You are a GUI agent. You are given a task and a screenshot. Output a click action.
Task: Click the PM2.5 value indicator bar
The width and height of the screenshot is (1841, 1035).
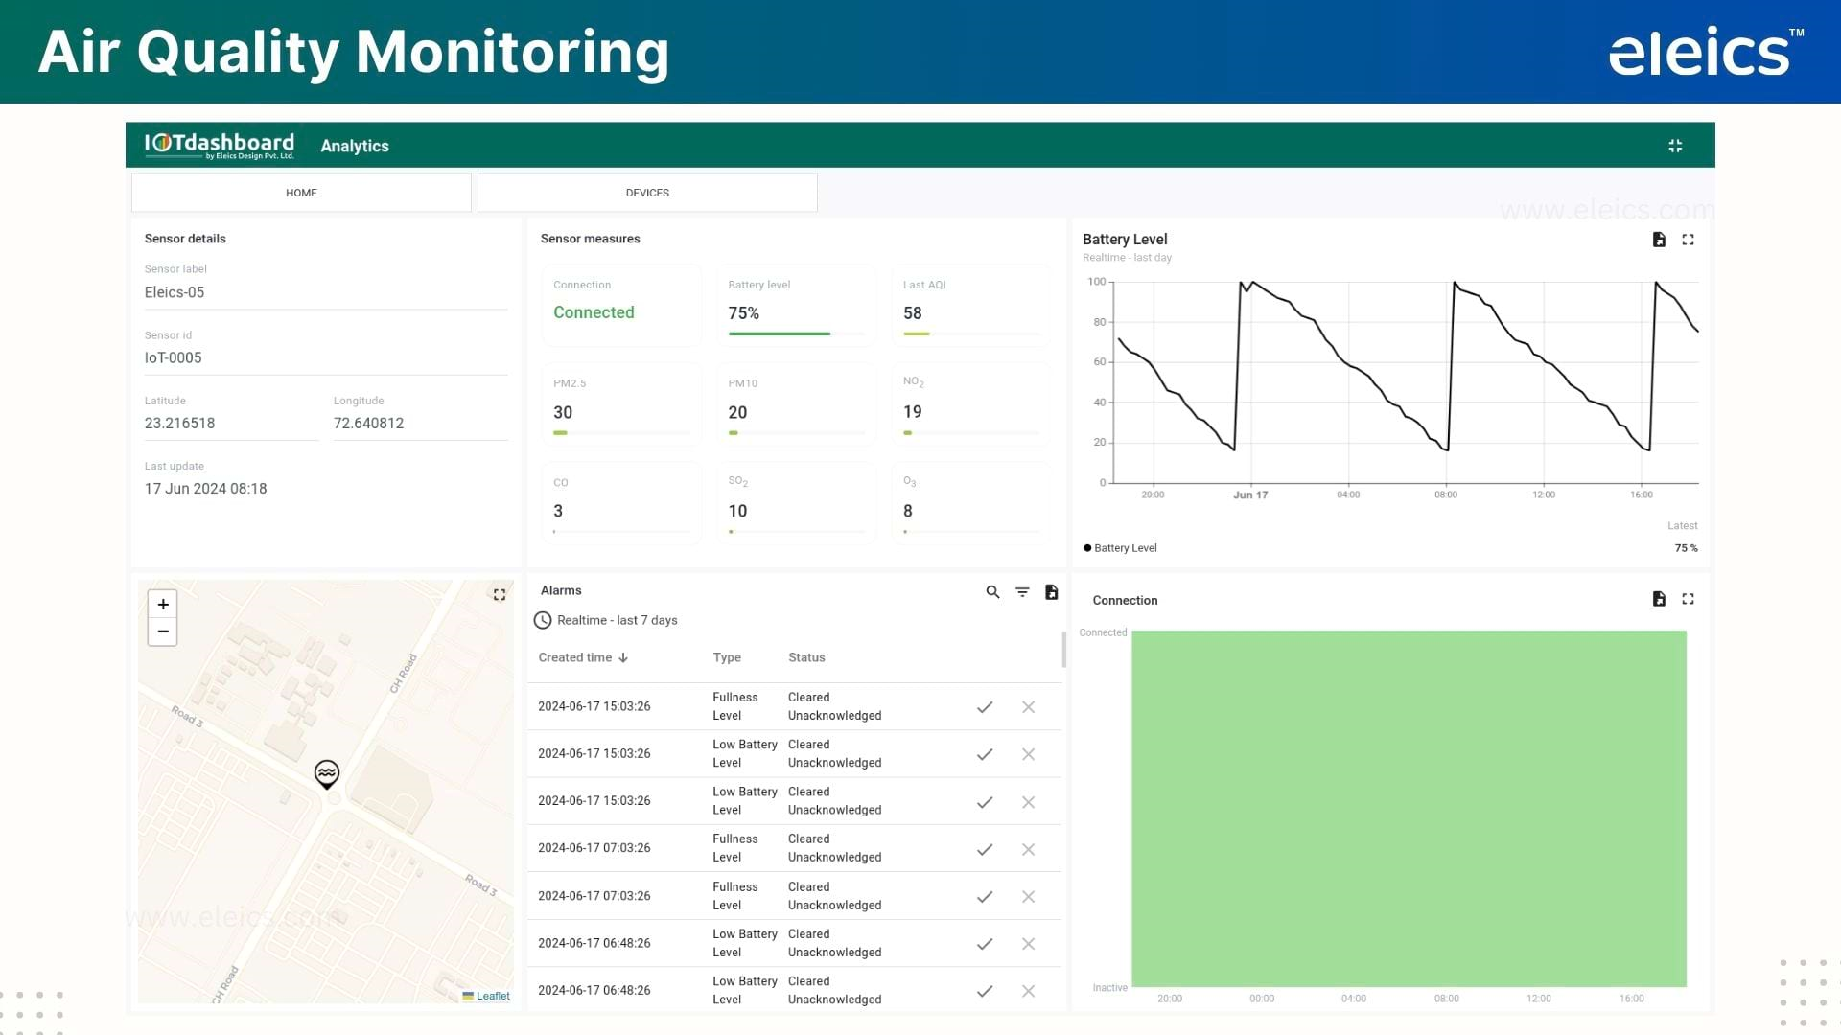(x=621, y=433)
